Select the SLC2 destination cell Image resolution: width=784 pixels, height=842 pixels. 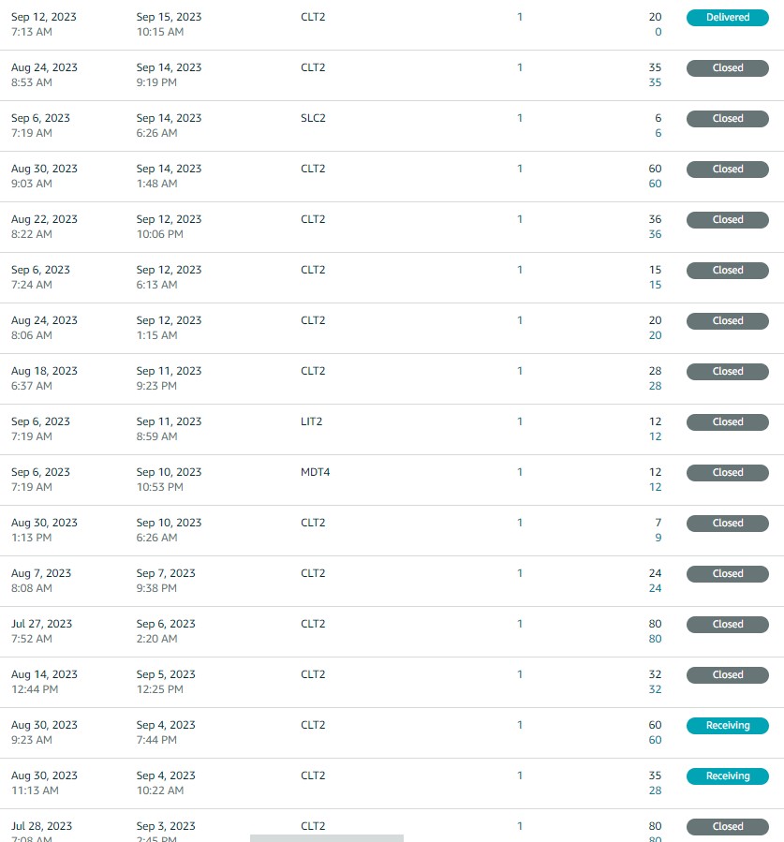pyautogui.click(x=313, y=118)
